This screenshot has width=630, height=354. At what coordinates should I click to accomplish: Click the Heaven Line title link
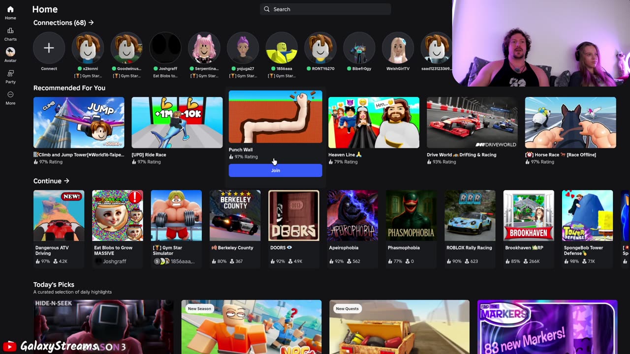tap(345, 154)
